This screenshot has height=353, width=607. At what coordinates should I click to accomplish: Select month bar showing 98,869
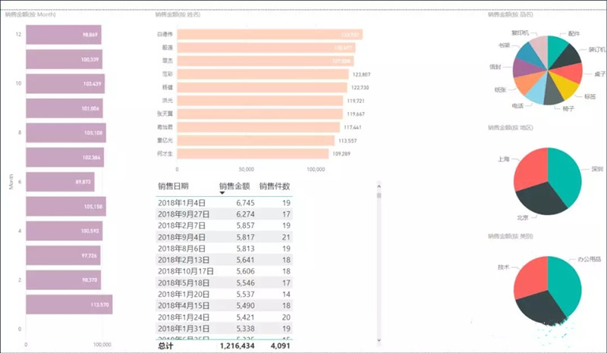click(x=64, y=35)
